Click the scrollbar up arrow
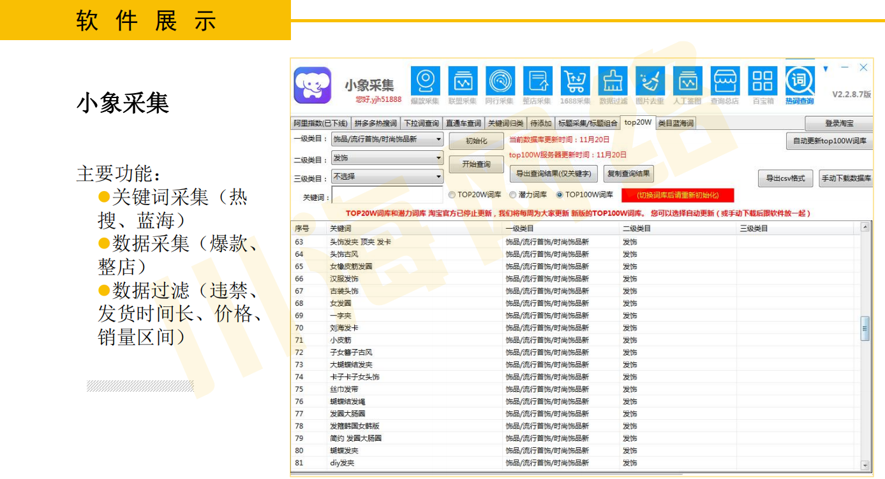Screen dimensions: 885x479 (865, 227)
